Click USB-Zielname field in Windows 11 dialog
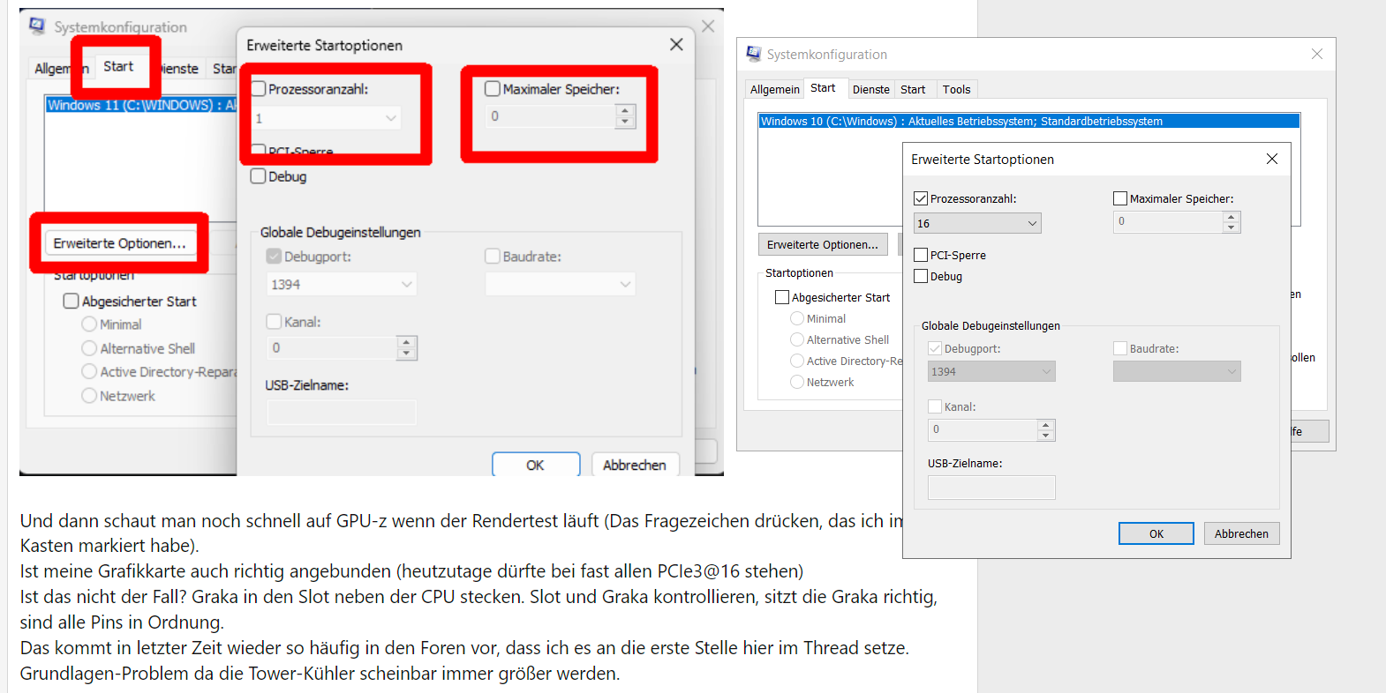Viewport: 1386px width, 693px height. click(x=342, y=413)
